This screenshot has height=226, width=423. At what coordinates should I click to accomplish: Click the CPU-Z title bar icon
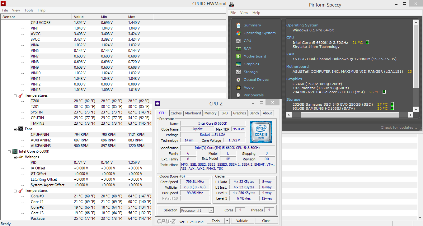pyautogui.click(x=158, y=104)
